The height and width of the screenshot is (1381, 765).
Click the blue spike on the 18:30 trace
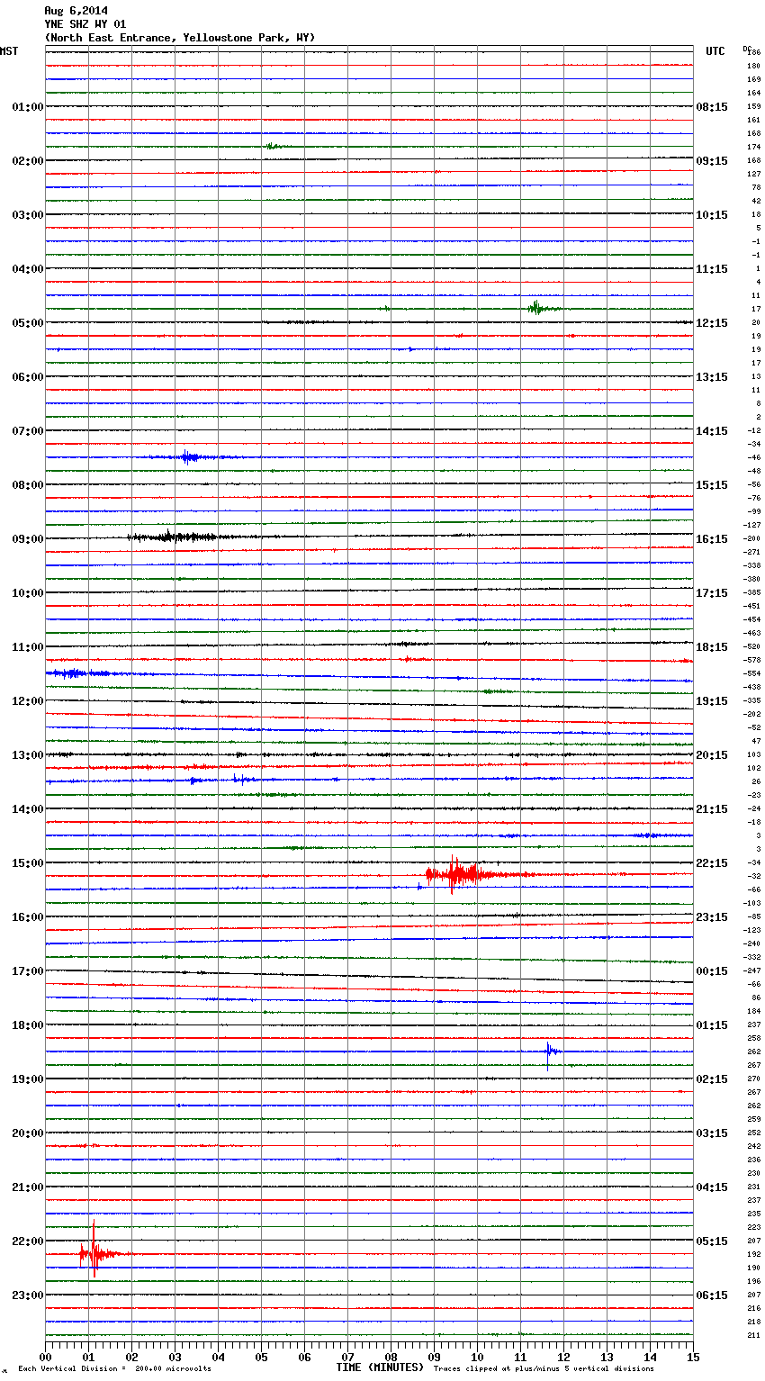pos(549,1051)
